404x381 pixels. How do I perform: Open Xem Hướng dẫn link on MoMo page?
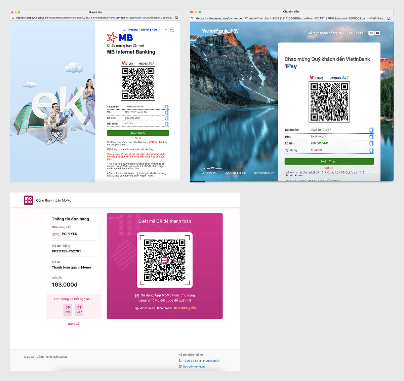click(185, 308)
